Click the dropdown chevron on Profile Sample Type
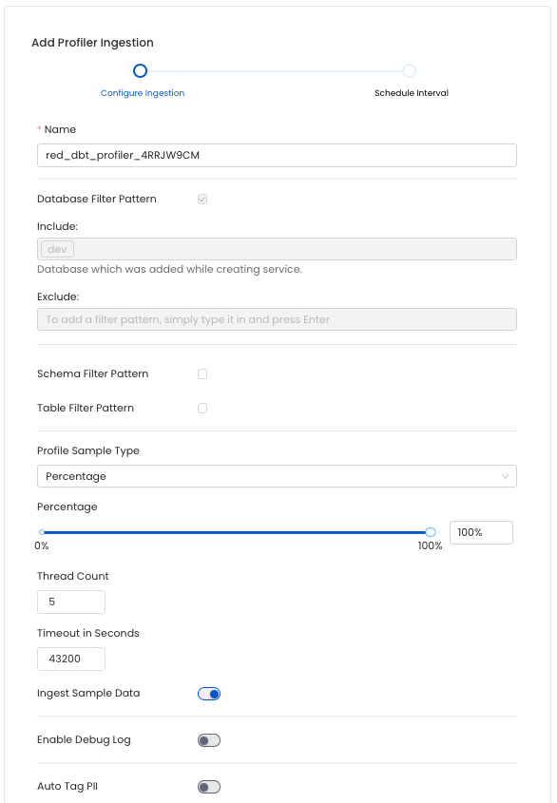Screen dimensions: 557x803 click(x=507, y=476)
